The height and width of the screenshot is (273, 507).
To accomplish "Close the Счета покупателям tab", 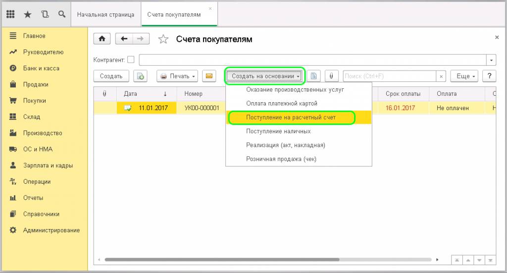I will [210, 9].
